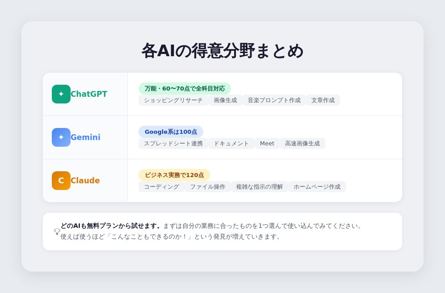
Task: Click the 各AIの得意分野まとめ heading
Action: (222, 51)
